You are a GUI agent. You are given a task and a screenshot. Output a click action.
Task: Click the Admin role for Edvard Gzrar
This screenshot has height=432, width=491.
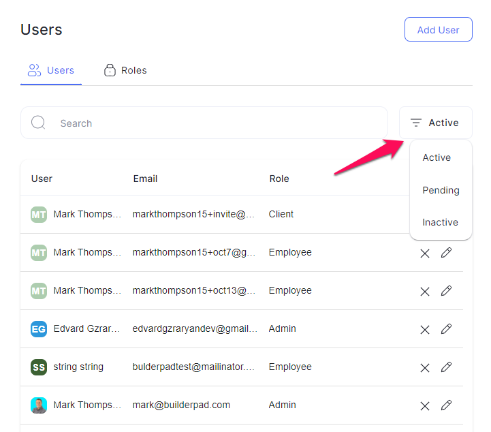282,328
